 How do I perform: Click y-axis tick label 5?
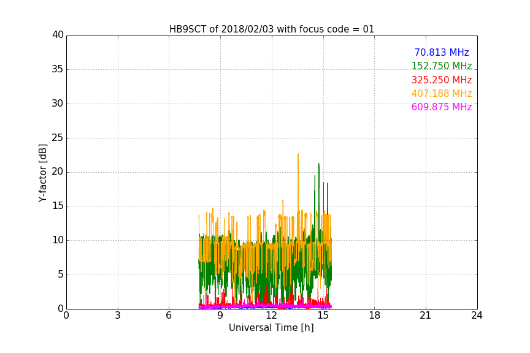[61, 275]
